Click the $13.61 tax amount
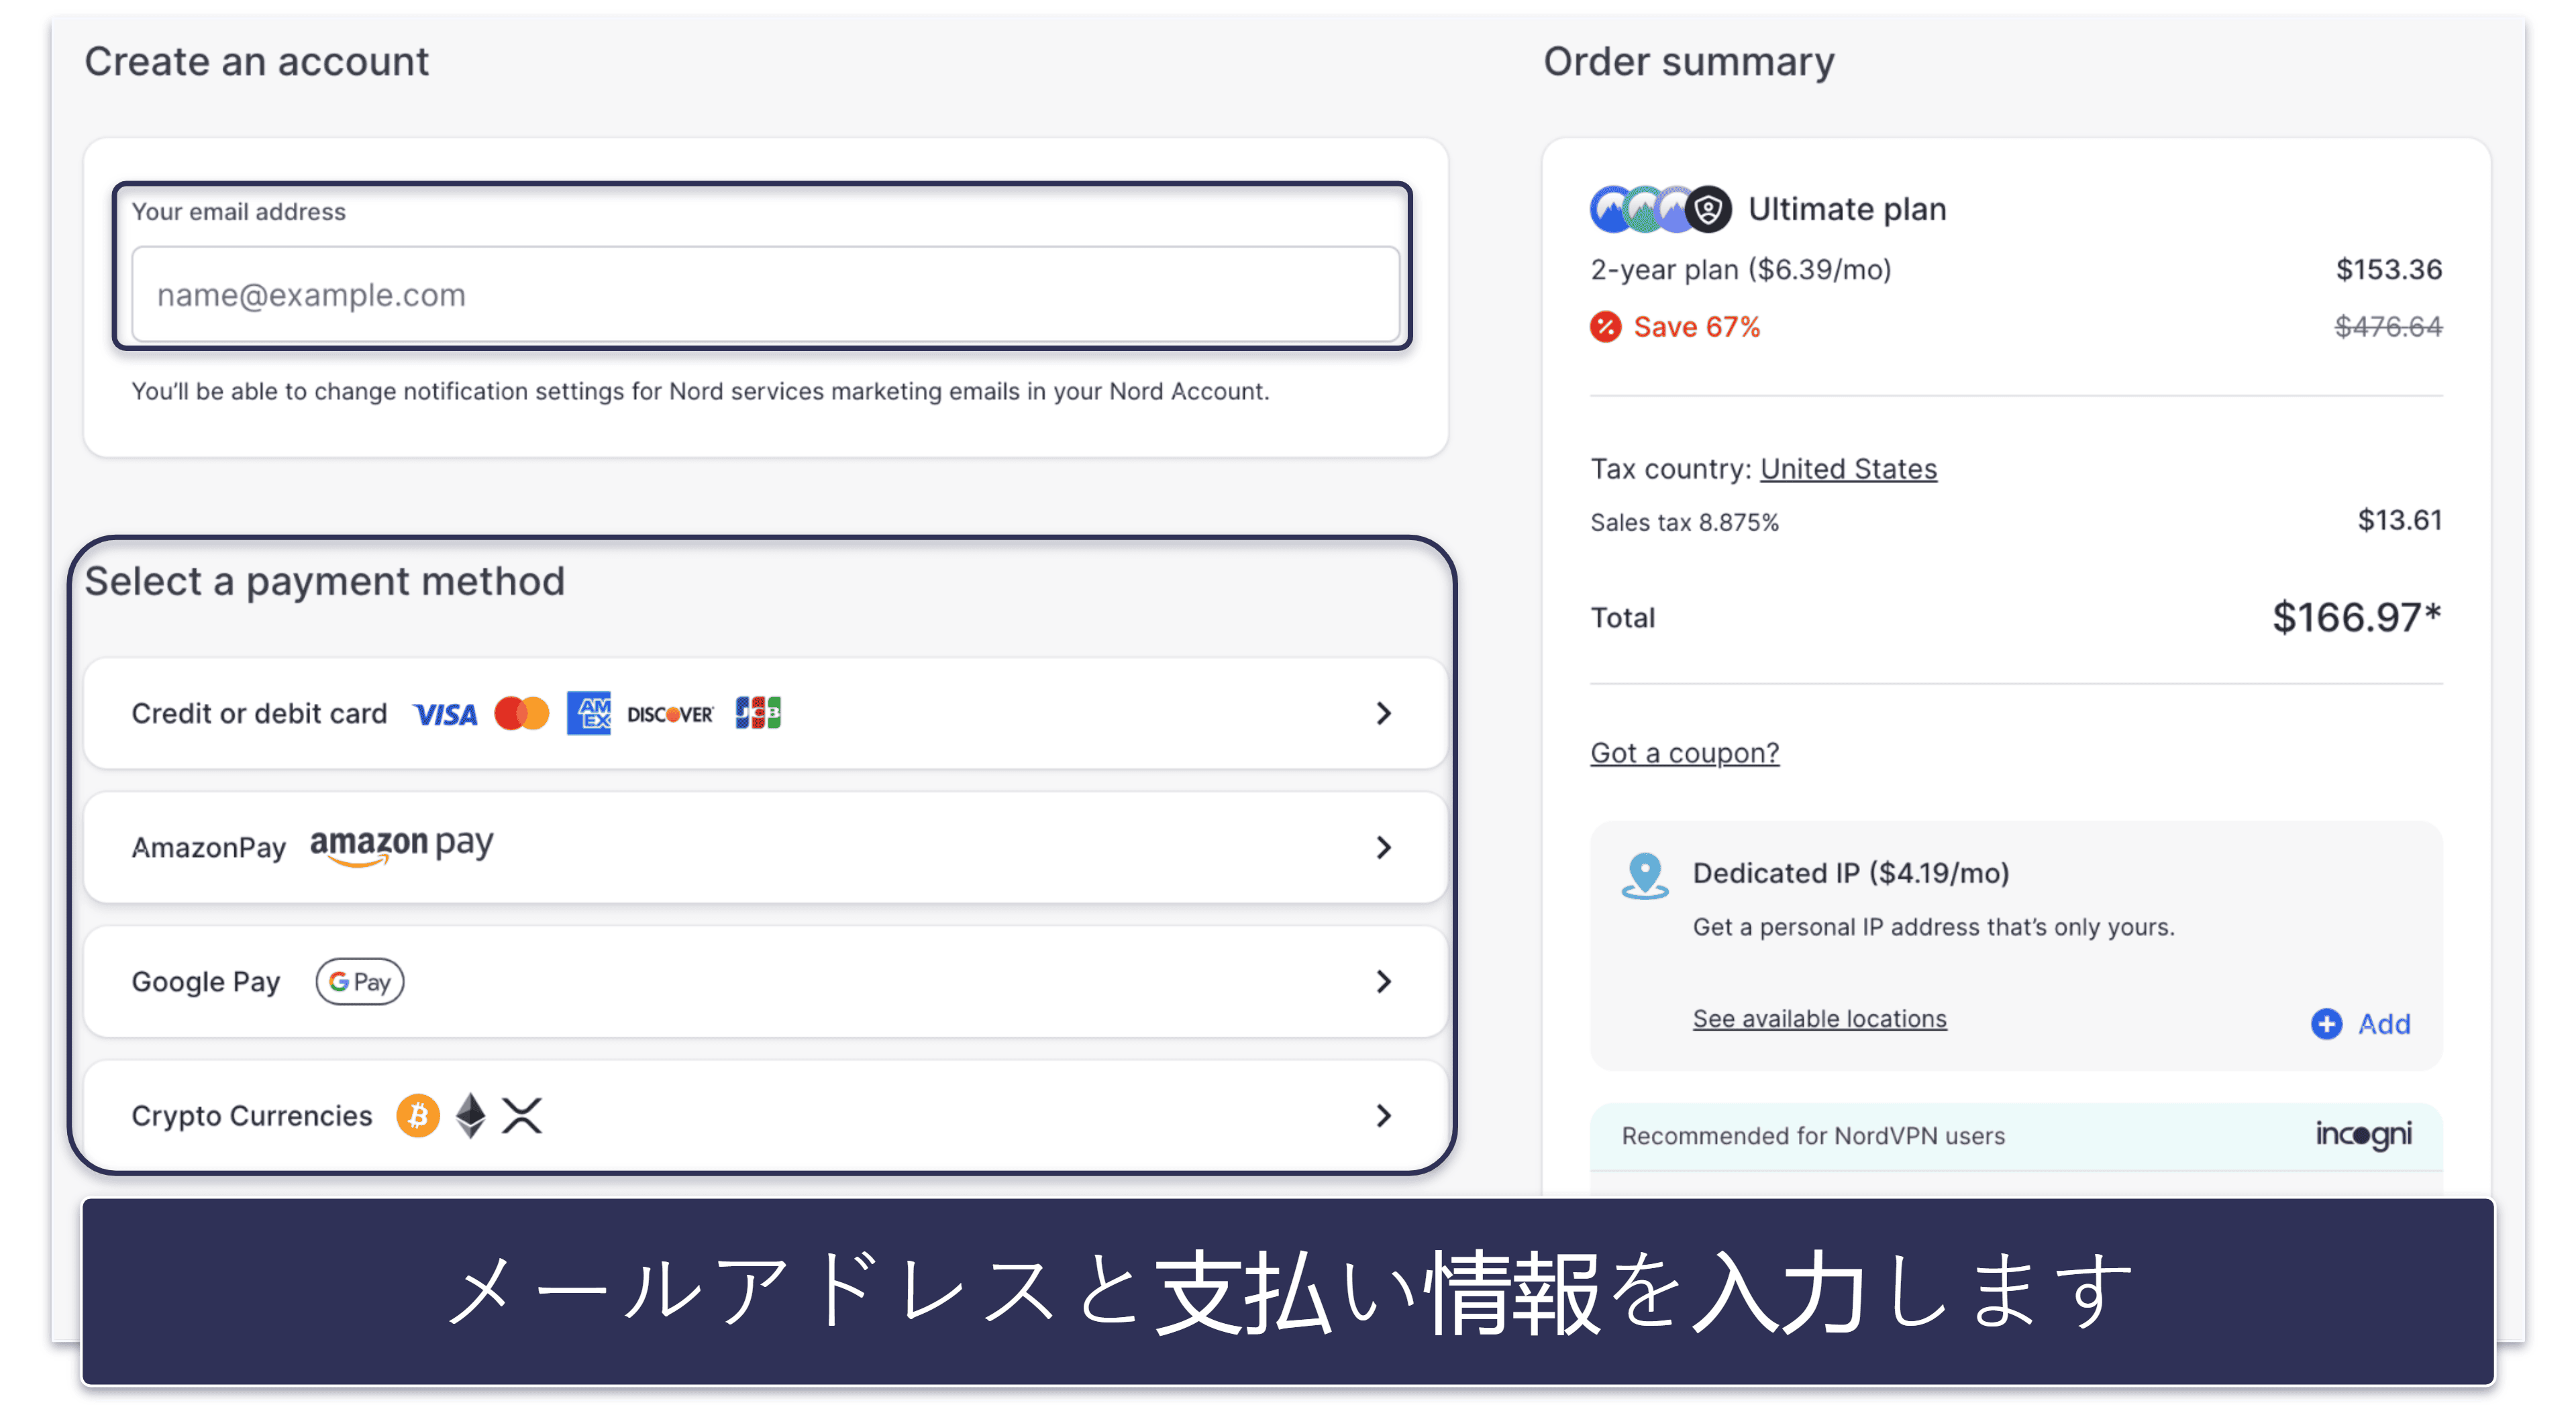The width and height of the screenshot is (2576, 1405). pyautogui.click(x=2399, y=520)
